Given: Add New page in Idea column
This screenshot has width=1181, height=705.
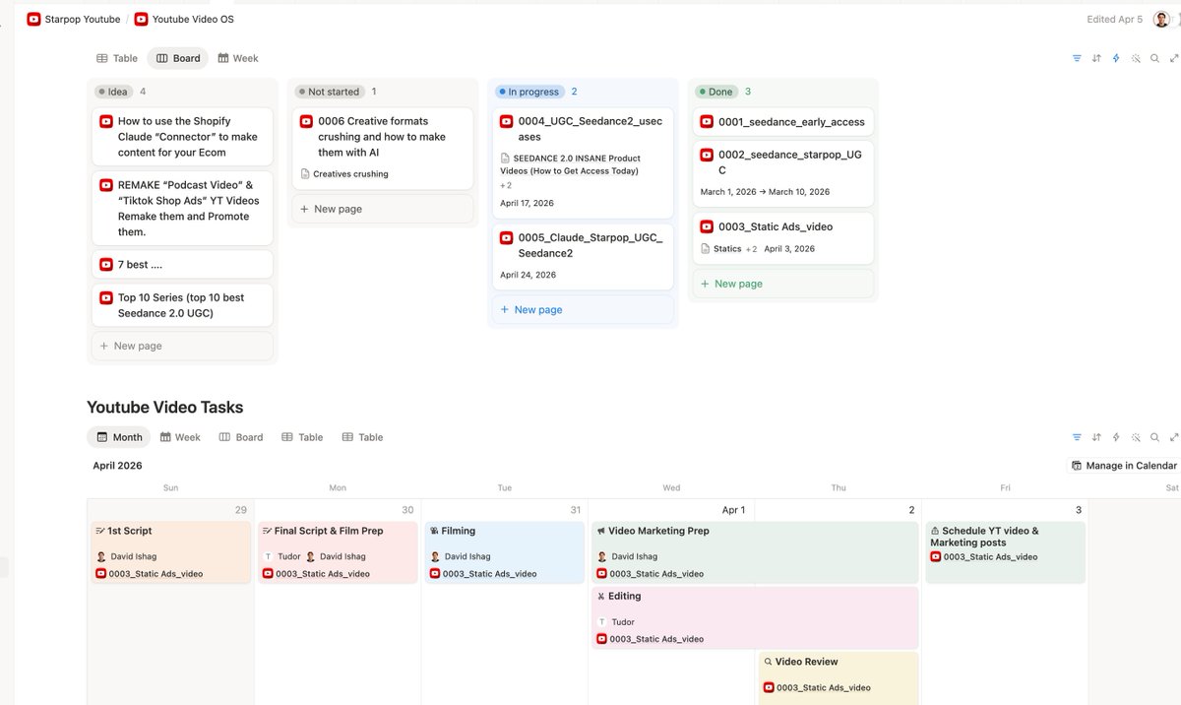Looking at the screenshot, I should pyautogui.click(x=182, y=346).
